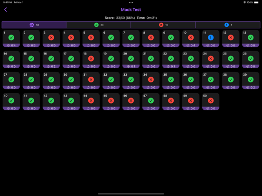262x196 pixels.
Task: Tap the red cross on question 10
Action: [191, 37]
